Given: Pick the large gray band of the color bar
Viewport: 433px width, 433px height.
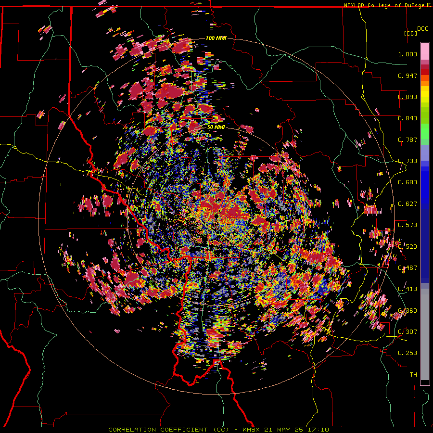Looking at the screenshot, I should tap(425, 335).
